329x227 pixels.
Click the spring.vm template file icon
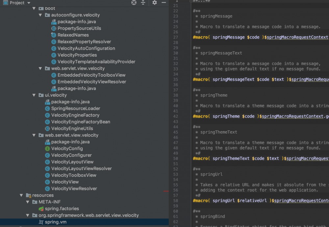[41, 222]
